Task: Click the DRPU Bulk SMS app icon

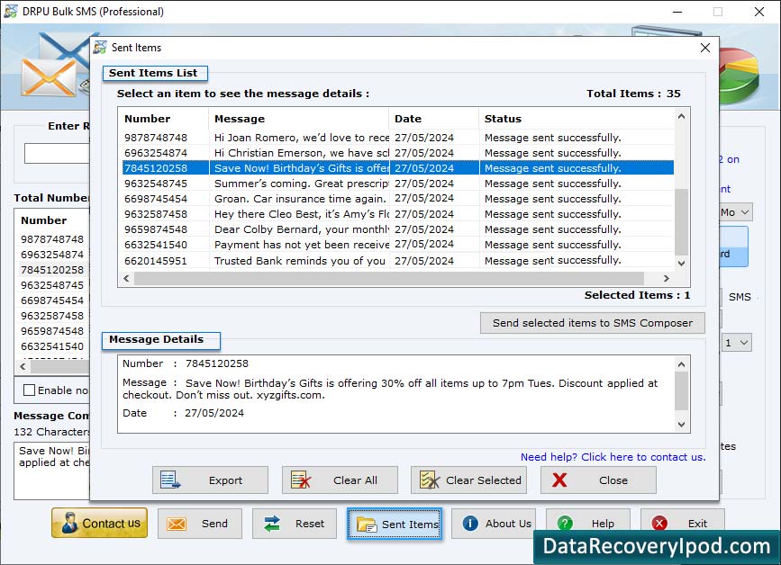Action: point(11,11)
